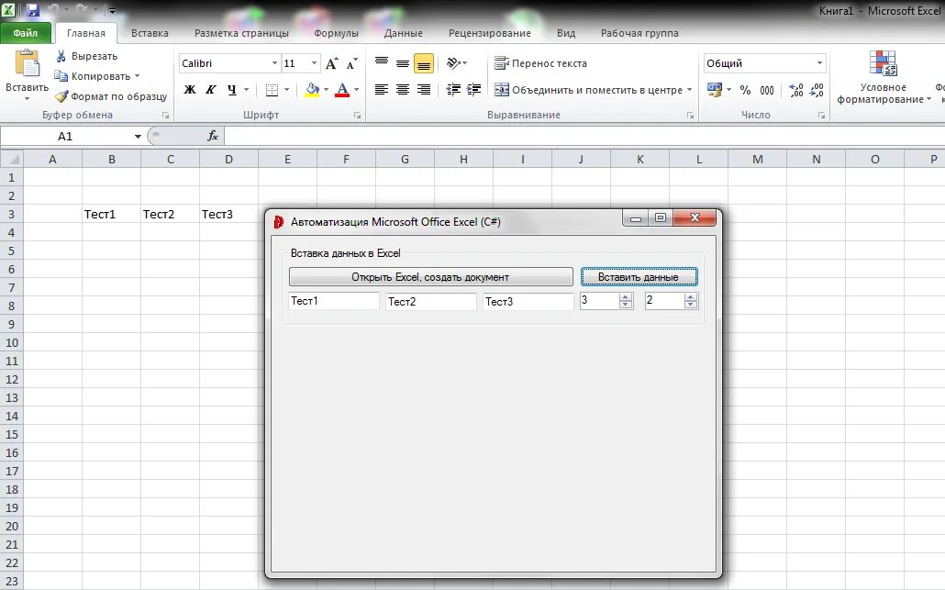Open Number (Число) group dialog launcher
945x590 pixels.
point(821,115)
